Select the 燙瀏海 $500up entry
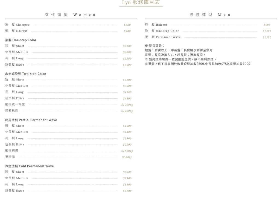 (x=68, y=157)
